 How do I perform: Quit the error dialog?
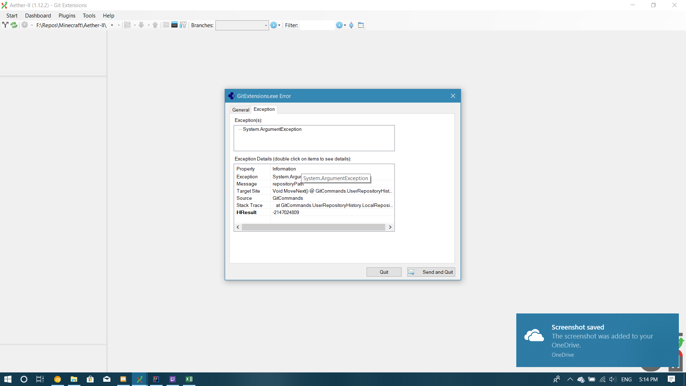384,272
